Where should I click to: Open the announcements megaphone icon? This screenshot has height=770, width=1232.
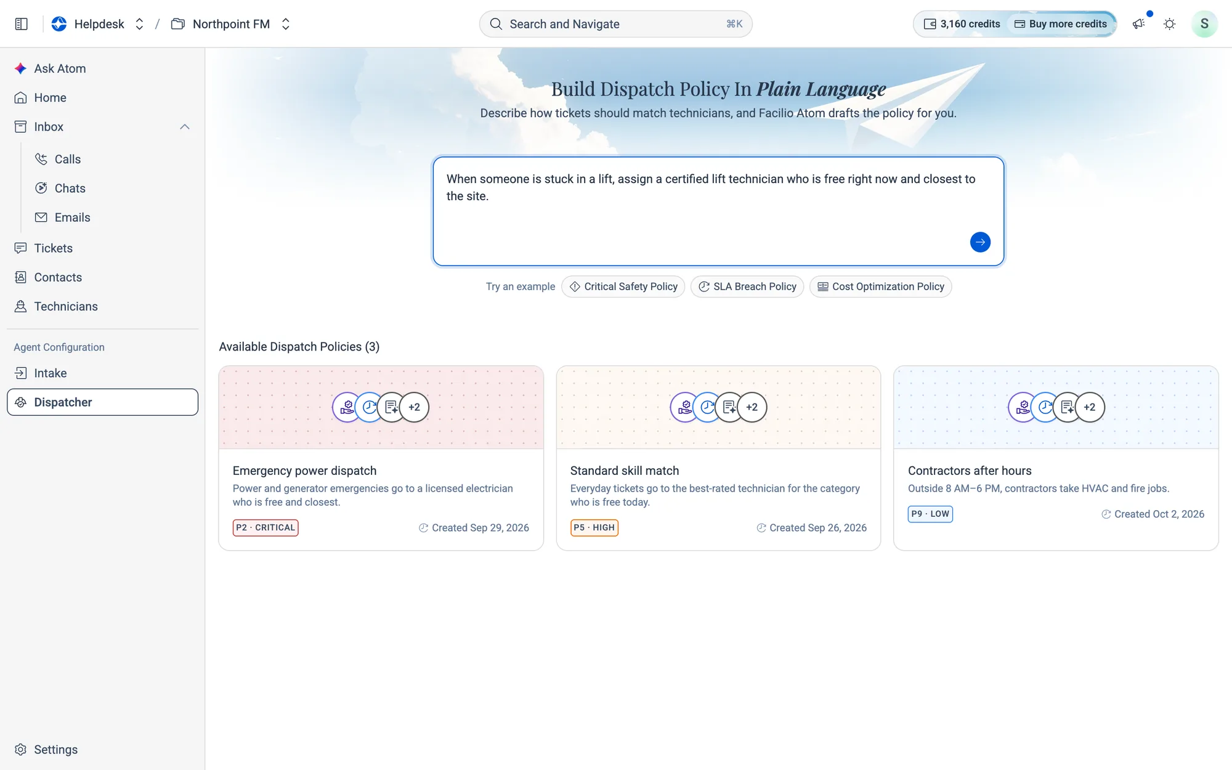click(1138, 24)
